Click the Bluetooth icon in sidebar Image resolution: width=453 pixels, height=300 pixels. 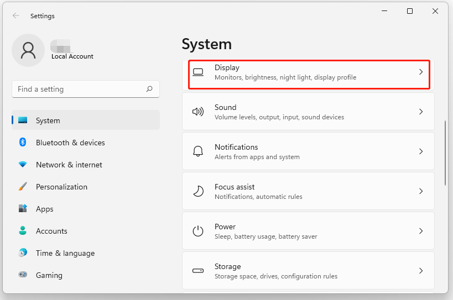[23, 143]
